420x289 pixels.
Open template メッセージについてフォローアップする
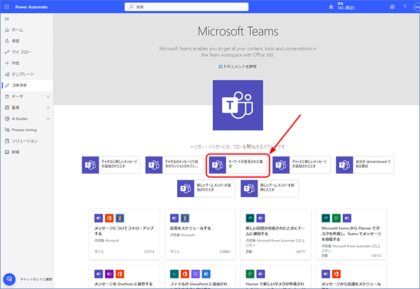click(124, 234)
